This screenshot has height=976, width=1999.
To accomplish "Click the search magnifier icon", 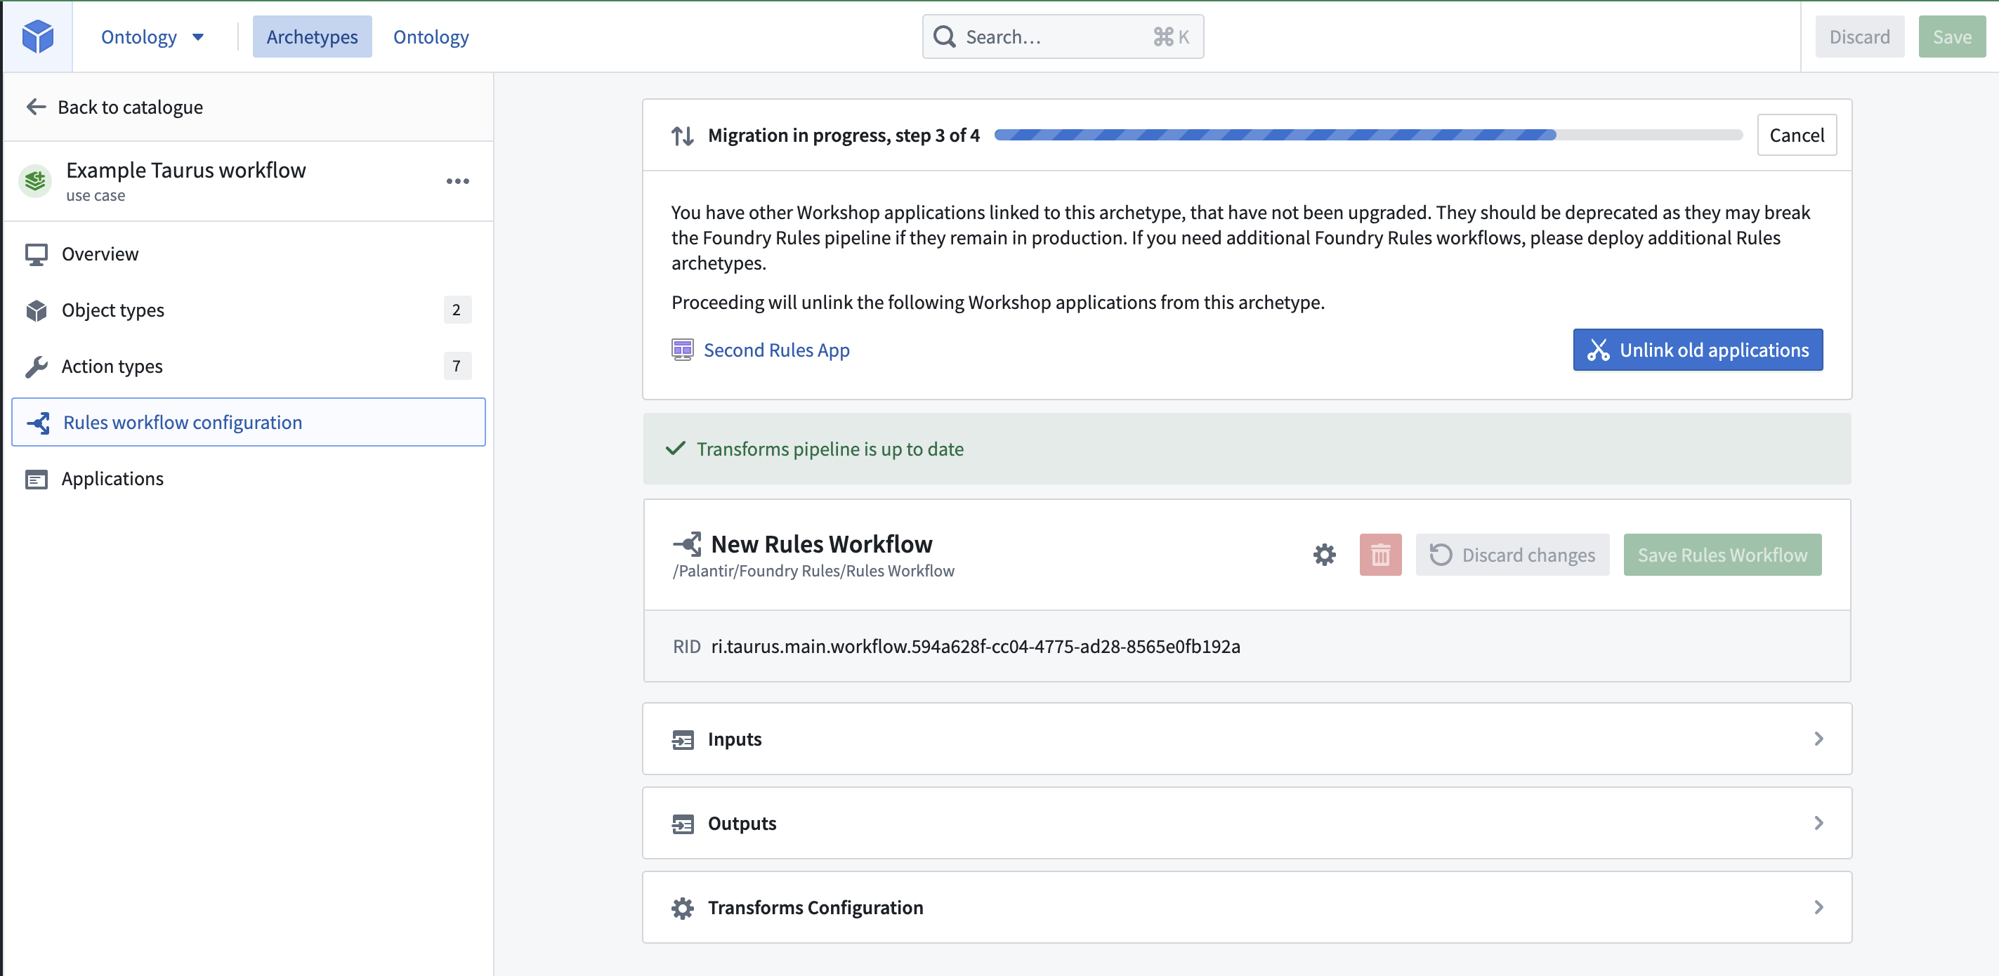I will [x=943, y=37].
